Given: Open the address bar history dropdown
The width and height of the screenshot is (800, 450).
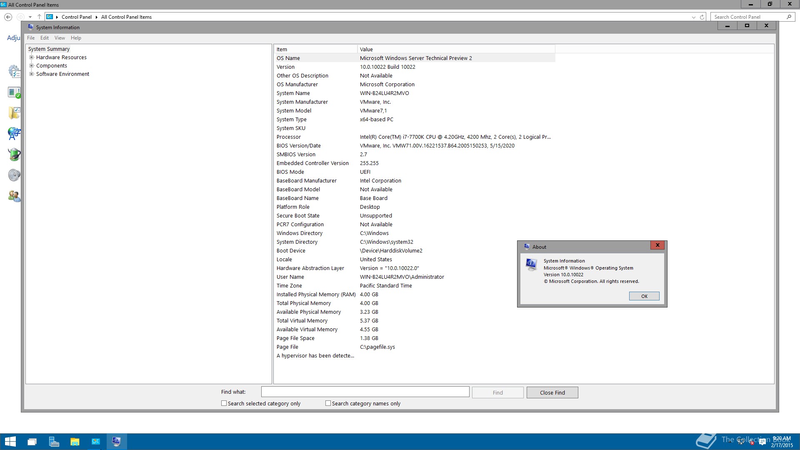Looking at the screenshot, I should (693, 17).
